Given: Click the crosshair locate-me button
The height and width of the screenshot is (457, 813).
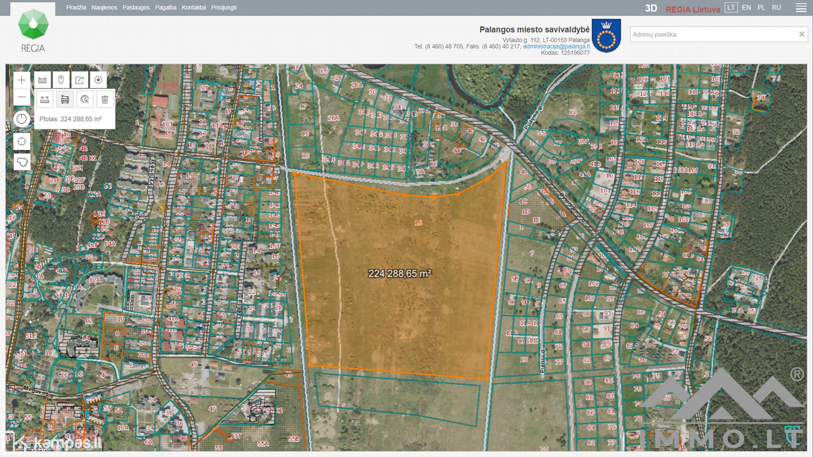Looking at the screenshot, I should click(21, 142).
